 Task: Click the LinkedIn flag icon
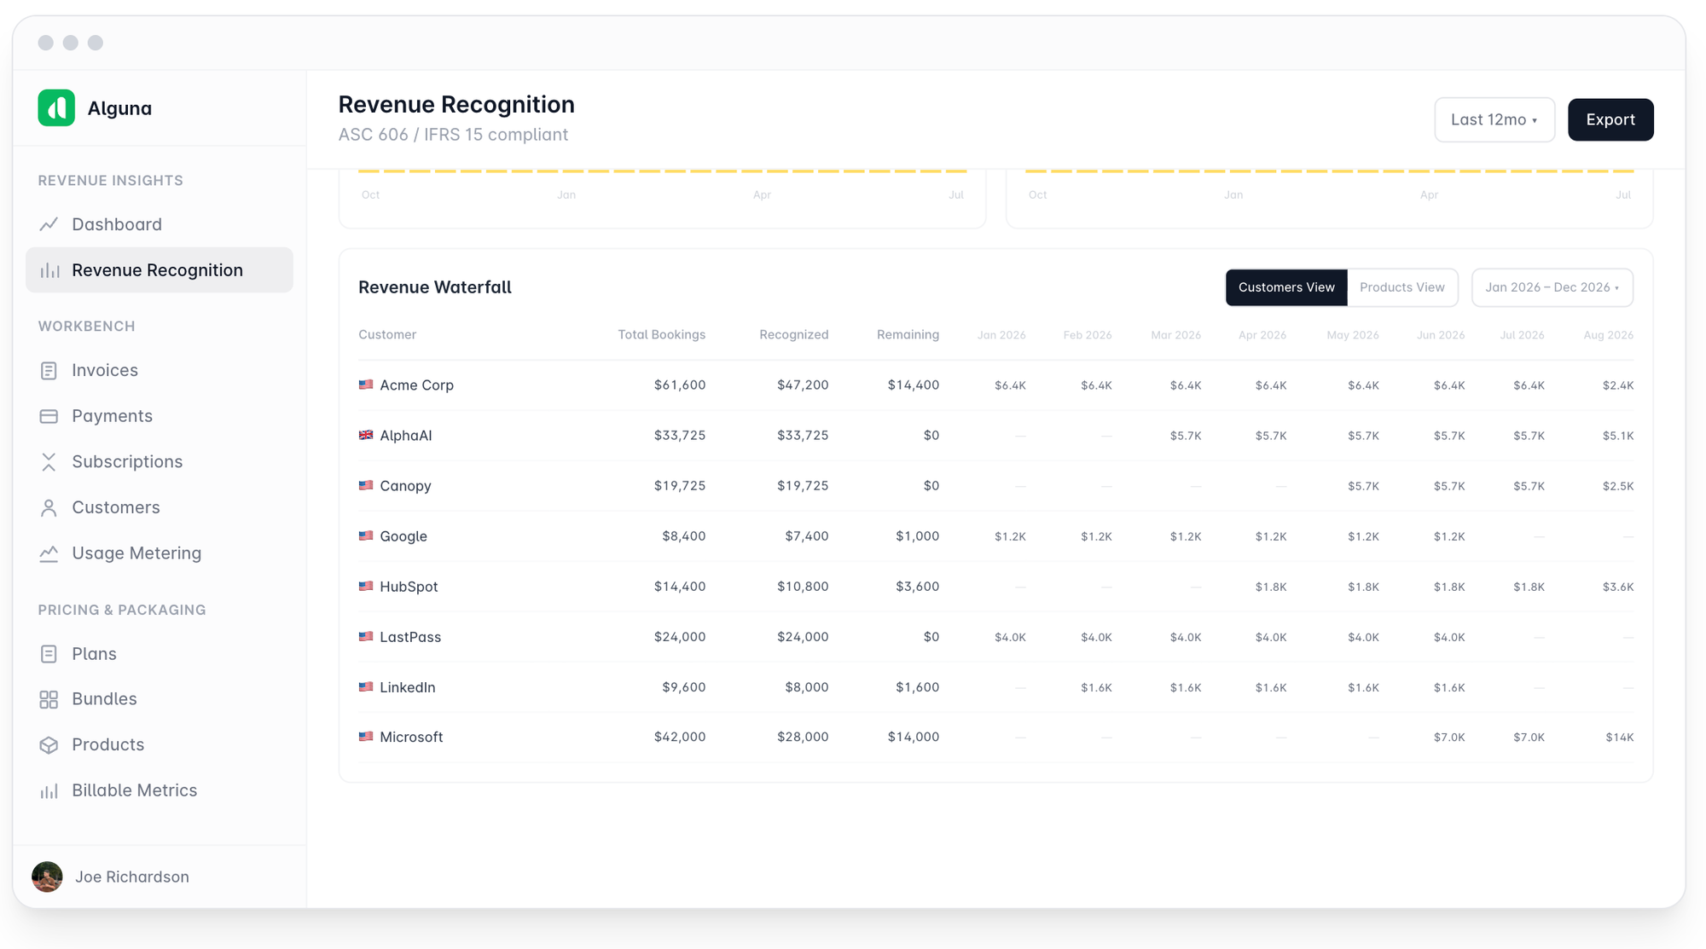[366, 686]
